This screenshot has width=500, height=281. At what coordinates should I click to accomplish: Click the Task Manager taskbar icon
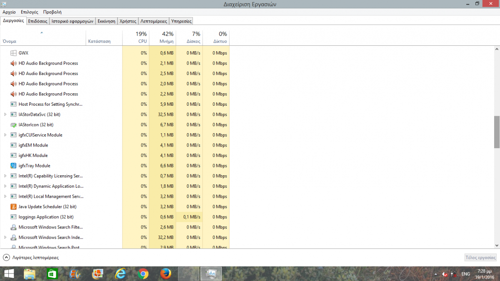click(x=211, y=274)
